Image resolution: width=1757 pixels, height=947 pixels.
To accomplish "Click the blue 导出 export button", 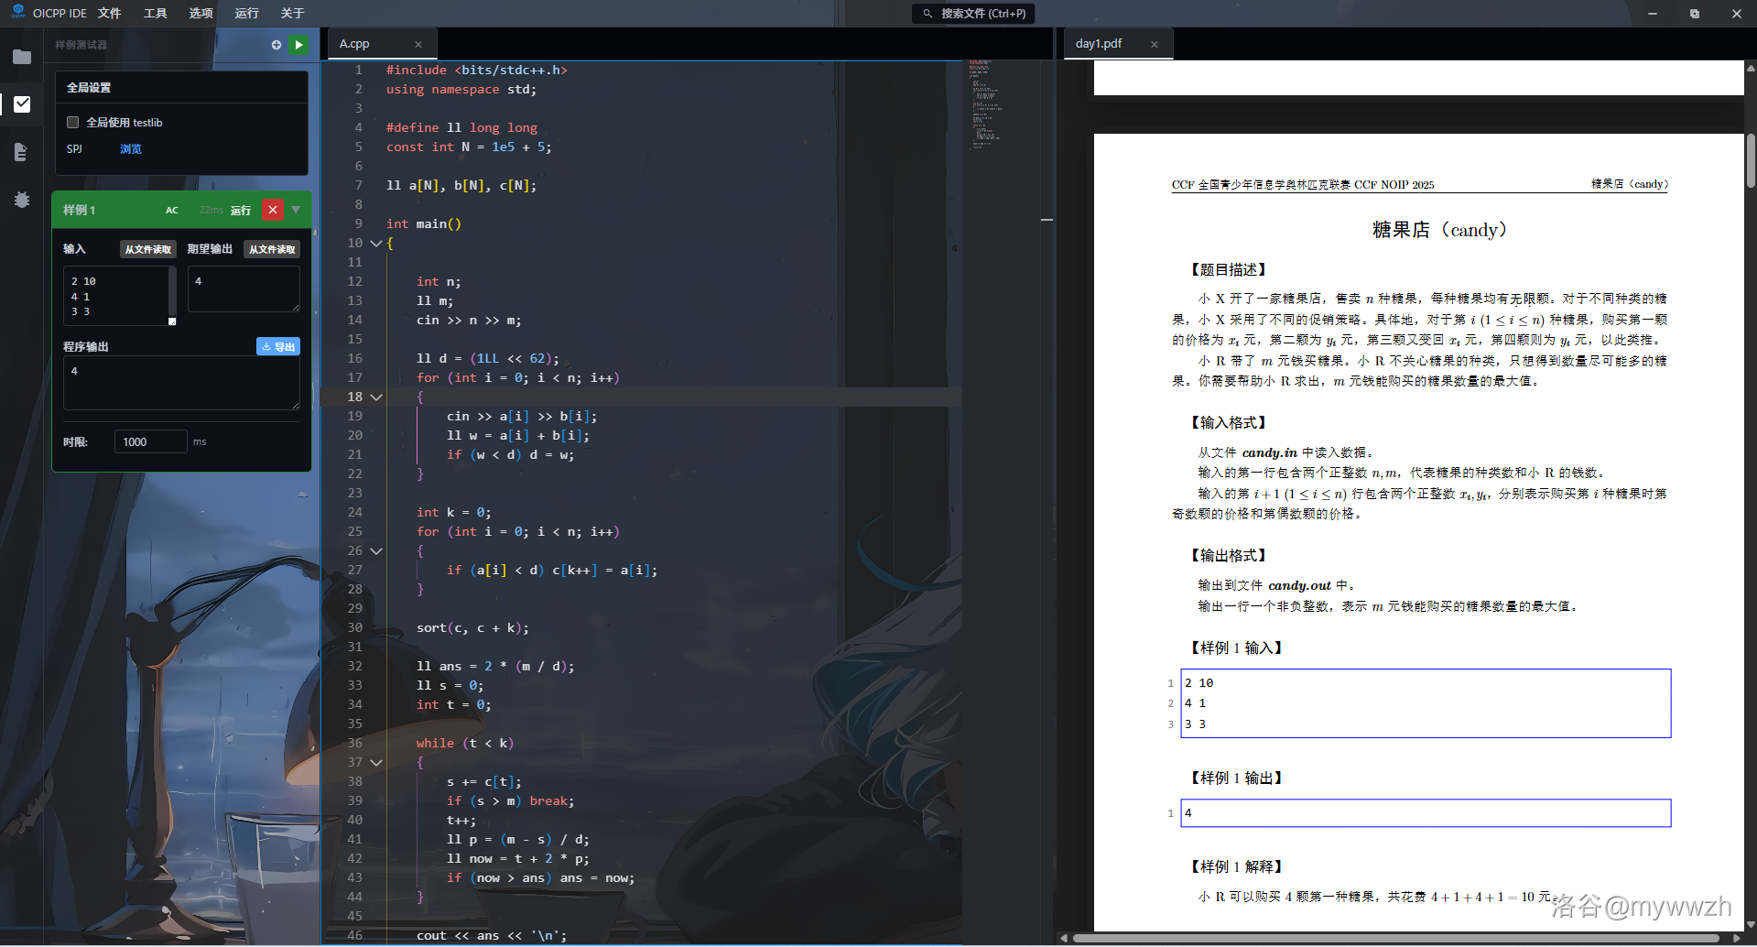I will tap(278, 347).
